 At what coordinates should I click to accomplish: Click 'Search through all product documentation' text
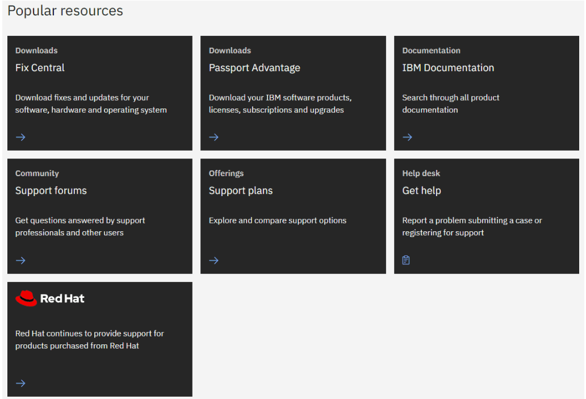point(451,103)
